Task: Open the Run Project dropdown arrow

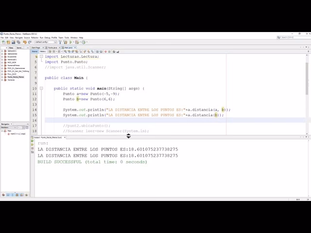Action: pyautogui.click(x=73, y=42)
